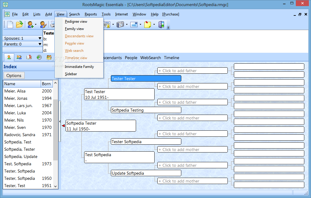Open the [Purchase] menu item
311x198 pixels.
point(171,14)
